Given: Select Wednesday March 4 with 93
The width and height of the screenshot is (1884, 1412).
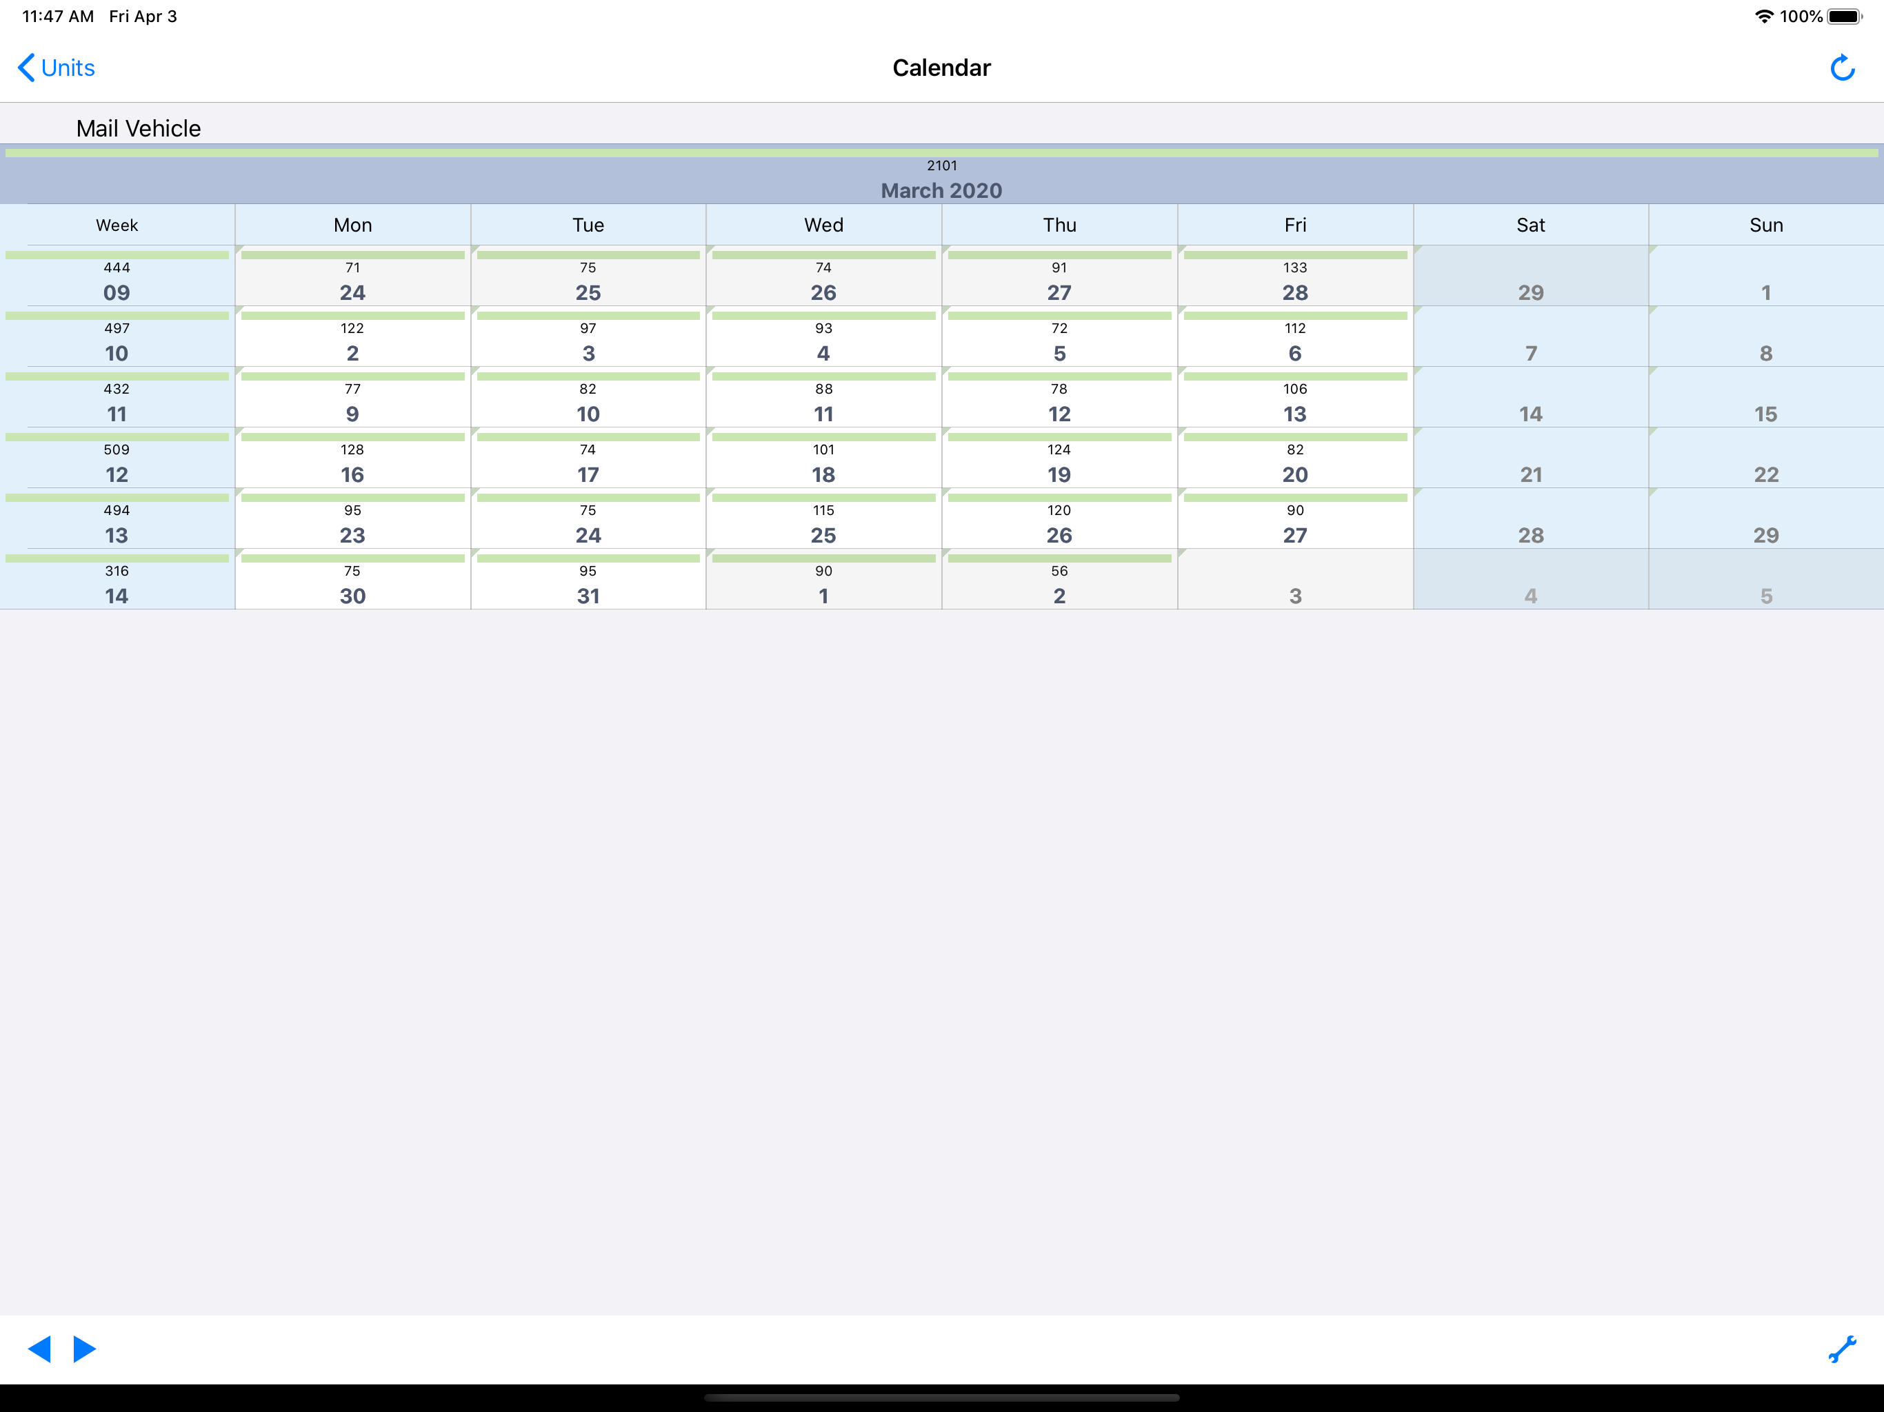Looking at the screenshot, I should pyautogui.click(x=823, y=337).
